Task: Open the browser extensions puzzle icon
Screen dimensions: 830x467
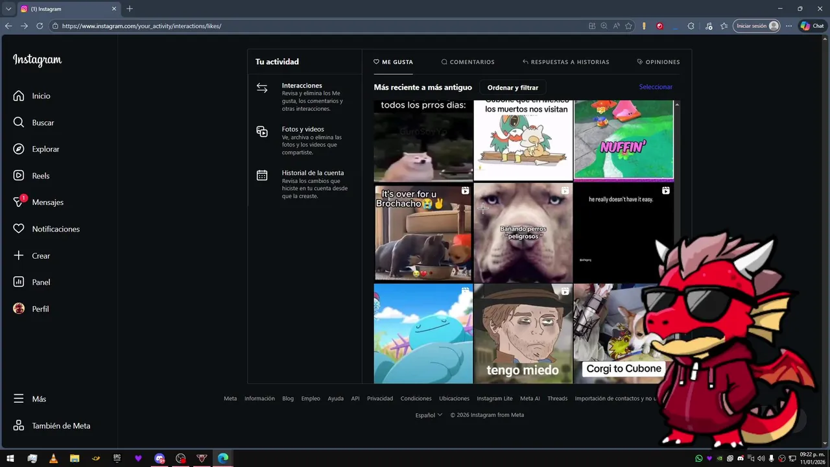Action: (691, 26)
